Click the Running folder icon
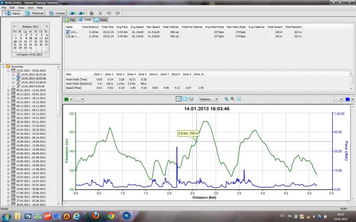356x222 pixels. pyautogui.click(x=8, y=67)
